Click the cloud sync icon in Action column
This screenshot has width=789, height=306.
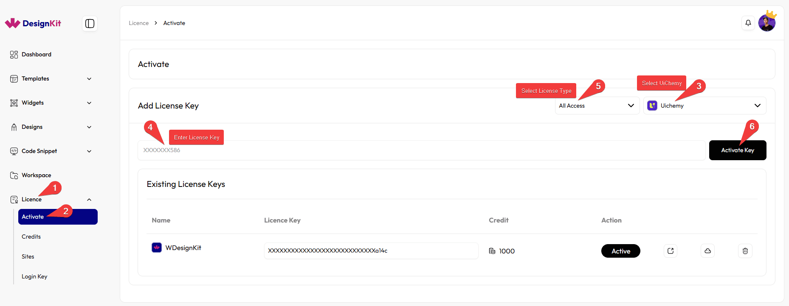coord(707,251)
